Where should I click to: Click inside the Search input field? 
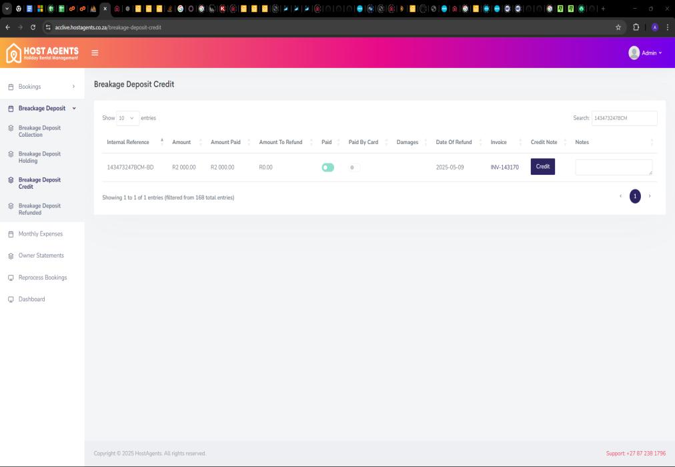[x=624, y=118]
